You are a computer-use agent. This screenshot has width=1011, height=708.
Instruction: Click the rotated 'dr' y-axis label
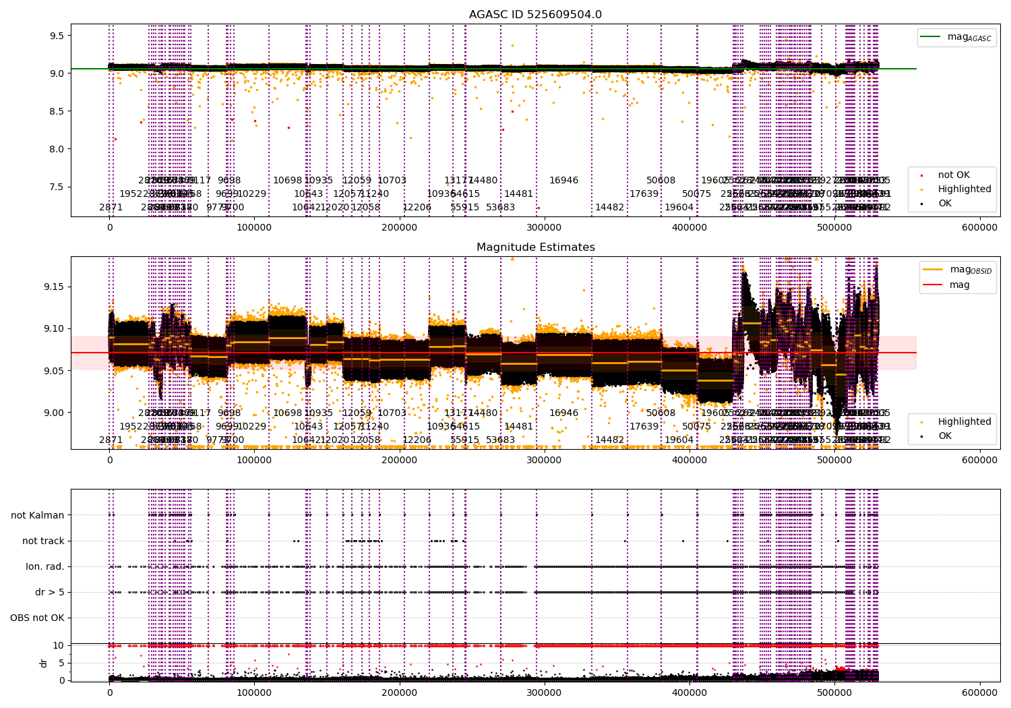tap(44, 663)
